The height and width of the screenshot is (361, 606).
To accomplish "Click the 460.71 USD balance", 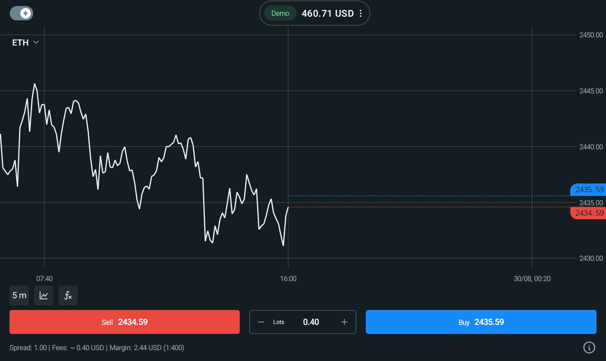I will (x=327, y=14).
